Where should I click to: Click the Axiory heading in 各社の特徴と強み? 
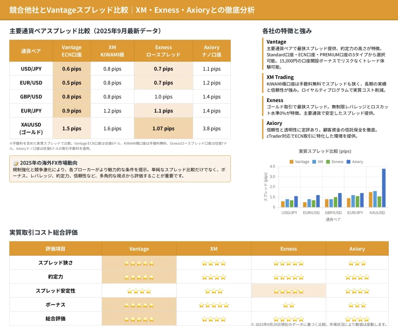(x=274, y=123)
